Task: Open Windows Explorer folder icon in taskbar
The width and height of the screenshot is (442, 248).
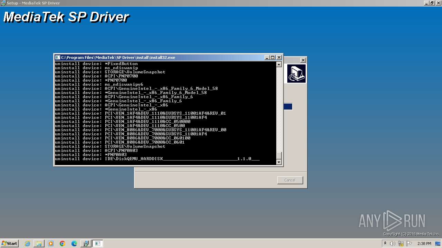Action: point(39,244)
